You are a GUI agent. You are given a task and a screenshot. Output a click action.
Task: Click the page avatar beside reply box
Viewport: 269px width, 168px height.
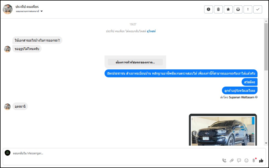pyautogui.click(x=8, y=153)
